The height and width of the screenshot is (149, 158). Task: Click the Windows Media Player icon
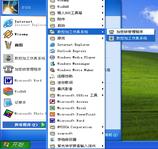tap(52, 57)
